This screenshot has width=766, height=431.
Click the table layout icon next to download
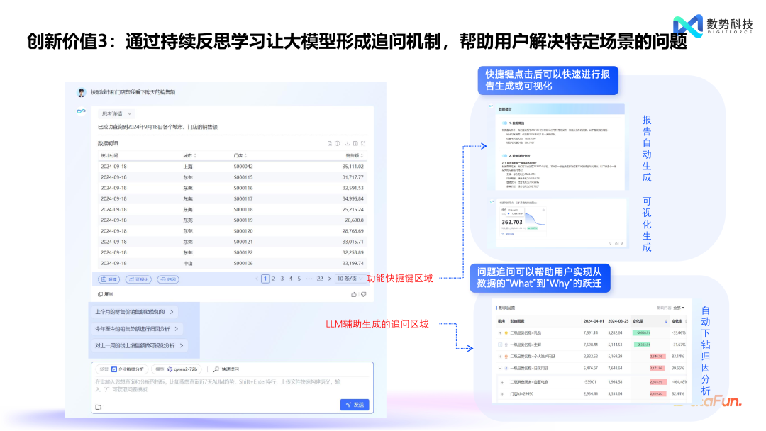coord(355,143)
